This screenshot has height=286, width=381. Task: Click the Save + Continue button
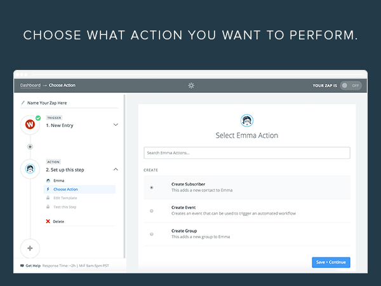(x=331, y=262)
